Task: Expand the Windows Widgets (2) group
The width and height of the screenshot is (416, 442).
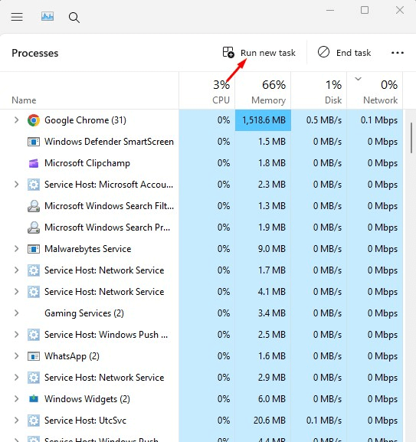Action: pos(17,398)
